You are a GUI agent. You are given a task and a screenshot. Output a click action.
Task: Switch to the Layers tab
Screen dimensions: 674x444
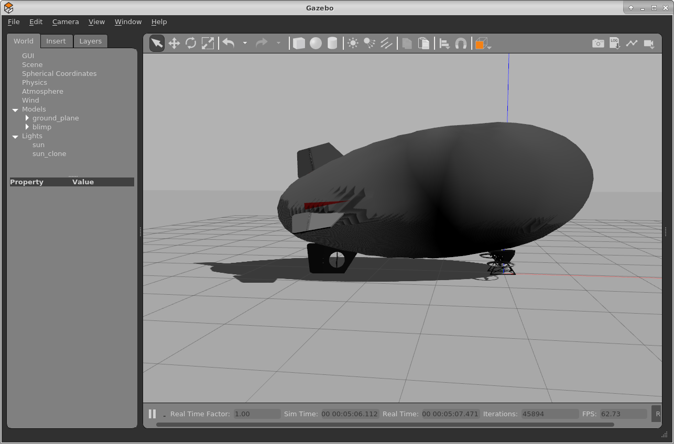pyautogui.click(x=91, y=41)
